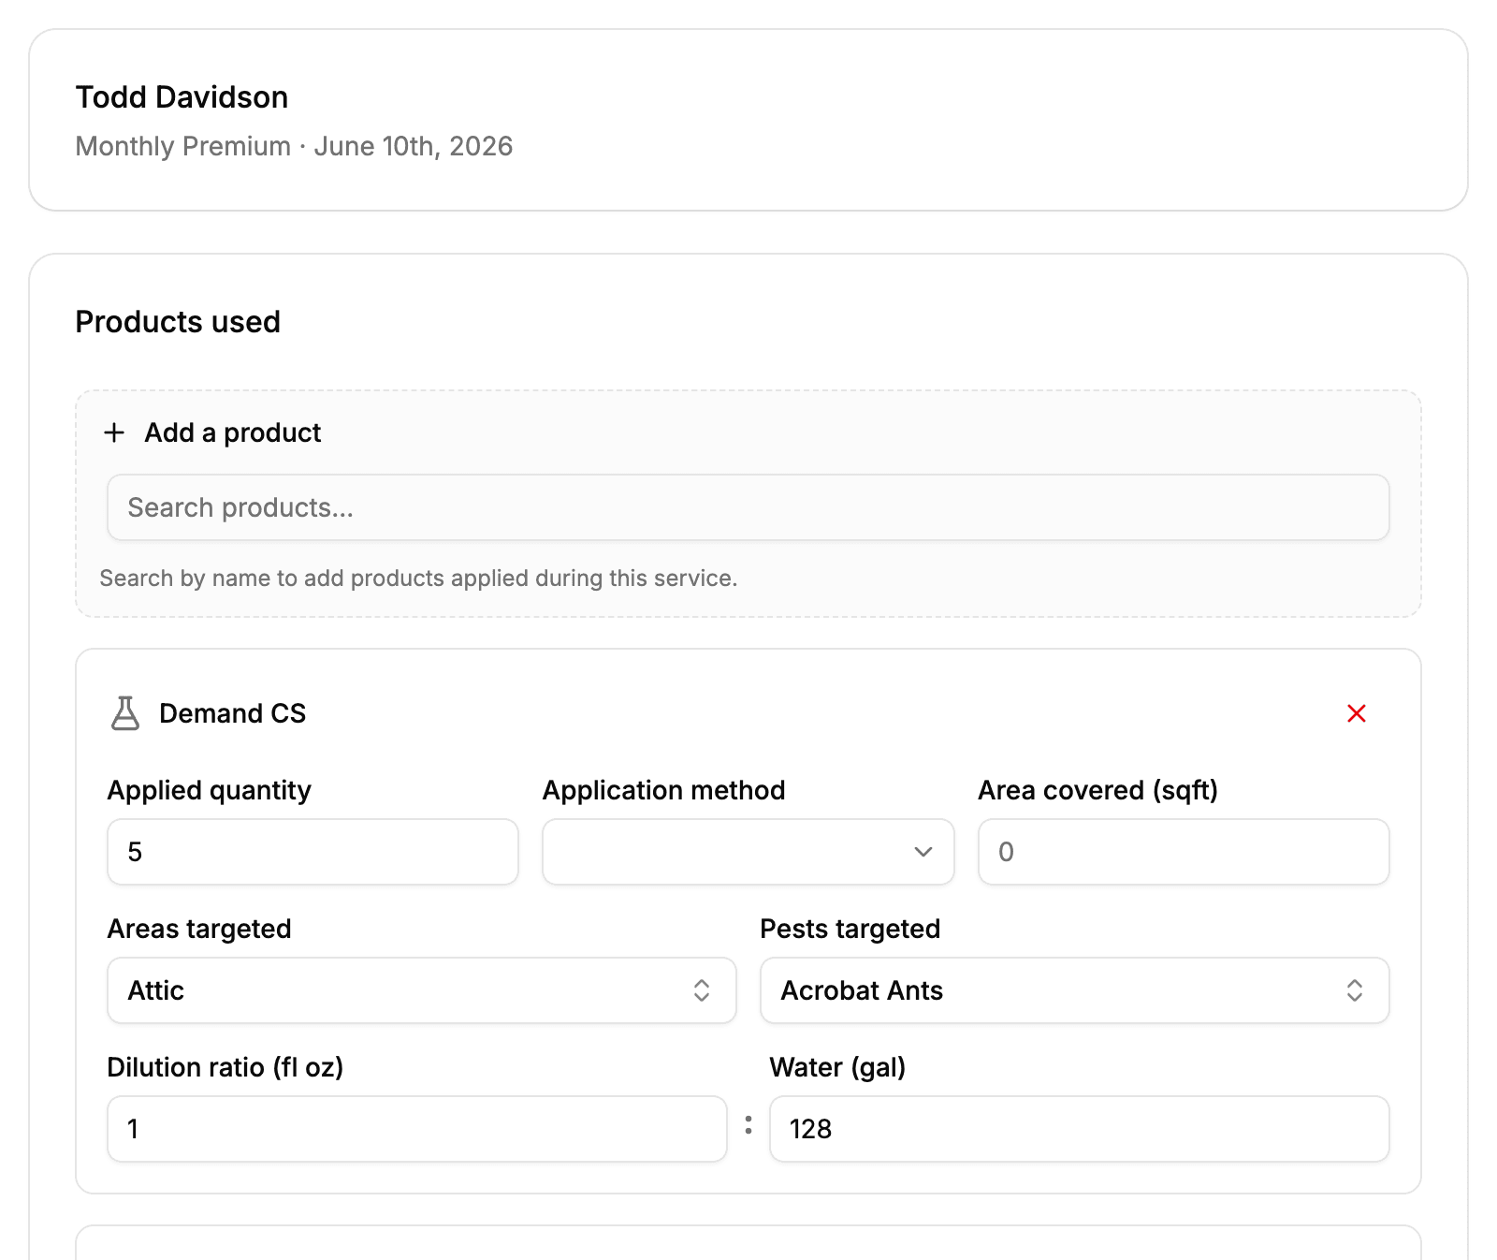Click the flask icon next to Demand CS
1497x1260 pixels.
tap(125, 713)
